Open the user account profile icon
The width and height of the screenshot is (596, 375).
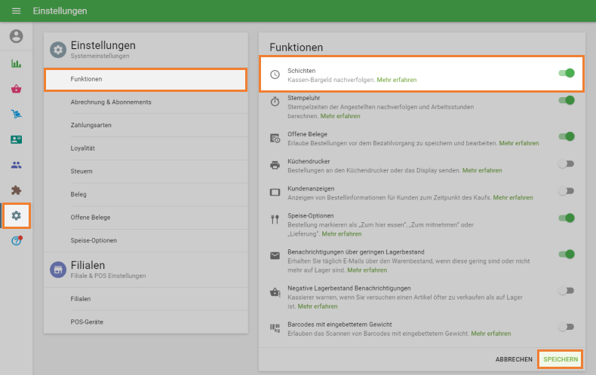[16, 36]
